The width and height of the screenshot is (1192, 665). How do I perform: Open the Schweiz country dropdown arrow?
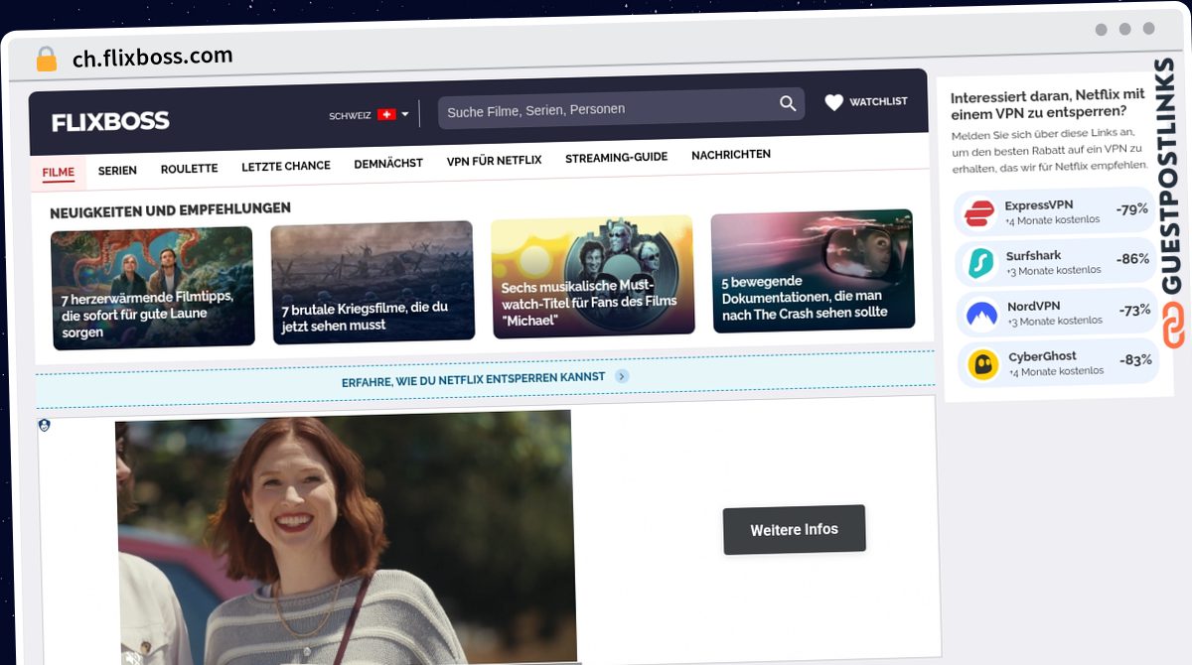405,115
